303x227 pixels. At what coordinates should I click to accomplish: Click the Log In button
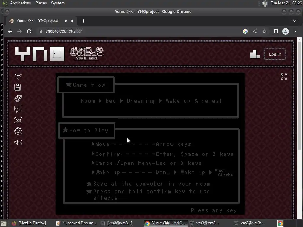(x=275, y=54)
